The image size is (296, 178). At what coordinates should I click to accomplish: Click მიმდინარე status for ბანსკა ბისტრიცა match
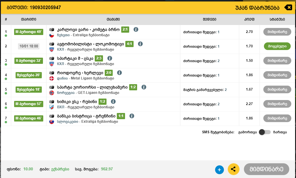tap(277, 118)
